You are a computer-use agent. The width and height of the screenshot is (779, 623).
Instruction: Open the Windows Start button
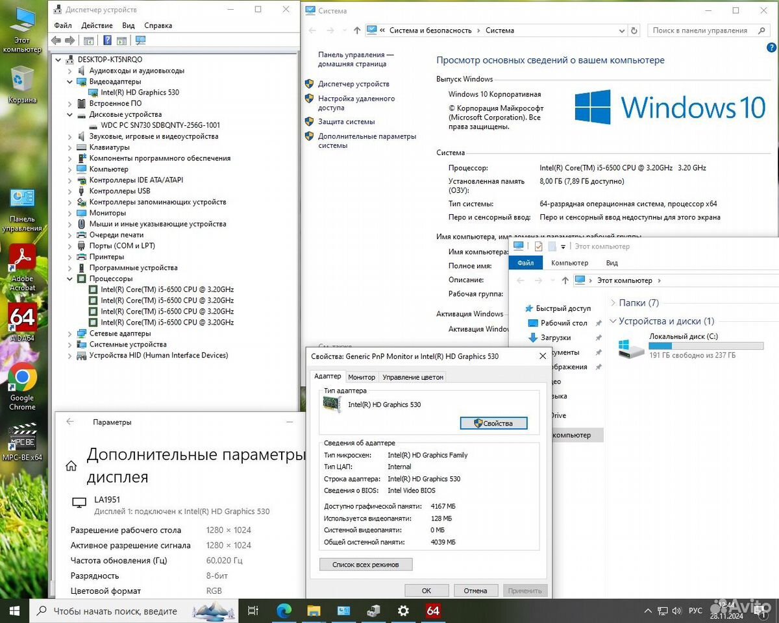click(15, 611)
